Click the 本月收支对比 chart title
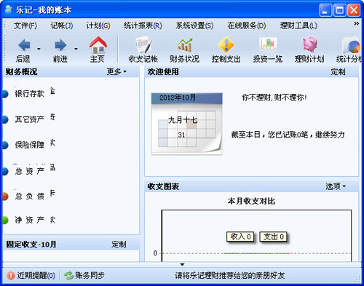Image resolution: width=364 pixels, height=286 pixels. pyautogui.click(x=251, y=201)
